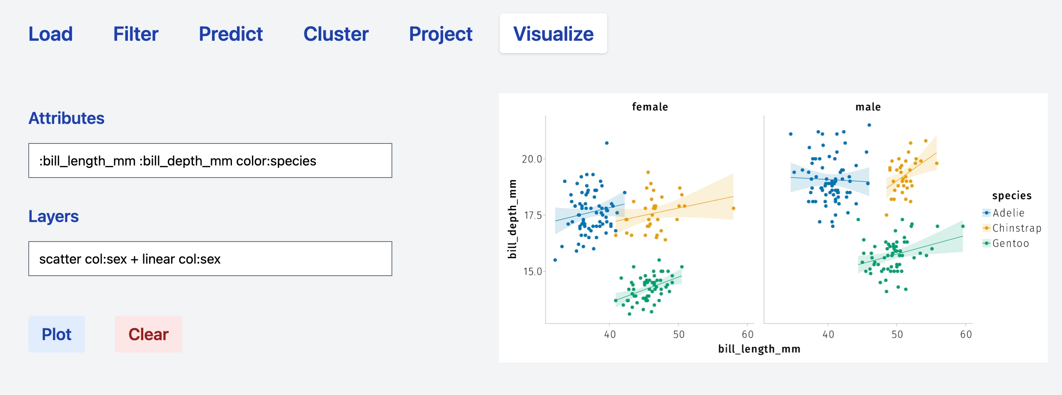Screen dimensions: 1062x395
Task: Click the Chinstrap legend color swatch
Action: pyautogui.click(x=986, y=228)
